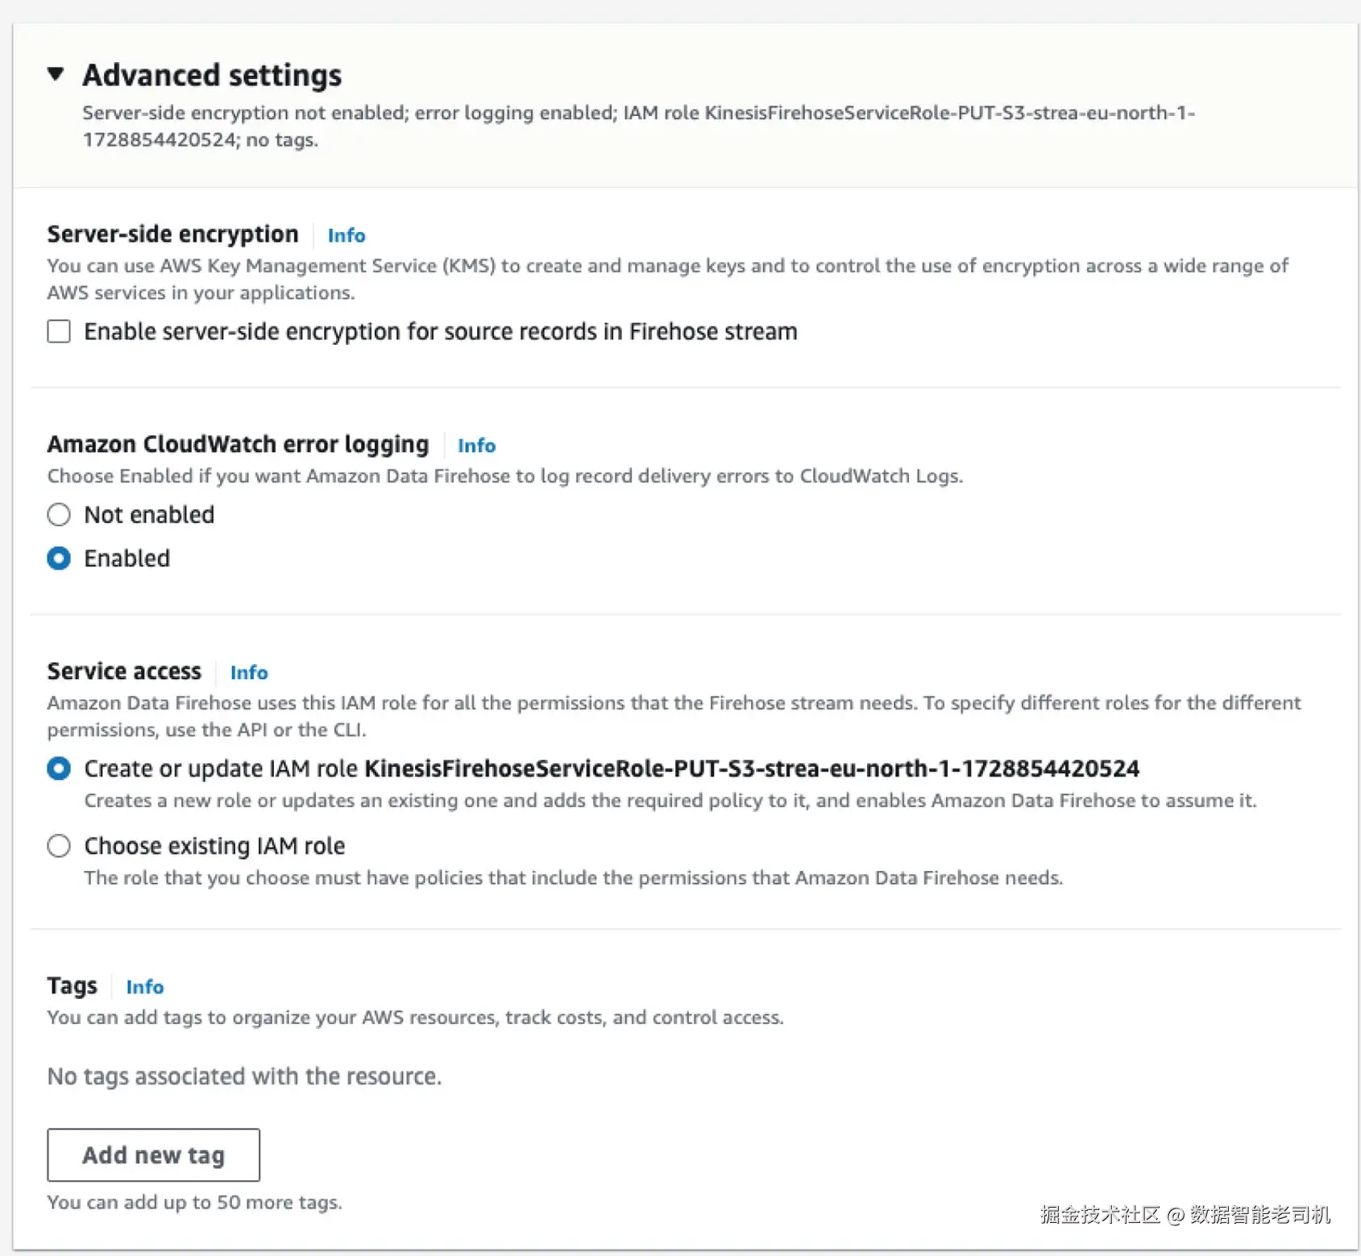The image size is (1361, 1256).
Task: Collapse the Advanced settings triangle
Action: tap(56, 74)
